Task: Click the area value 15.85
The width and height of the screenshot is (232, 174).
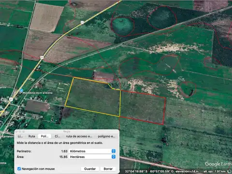Action: (x=63, y=157)
